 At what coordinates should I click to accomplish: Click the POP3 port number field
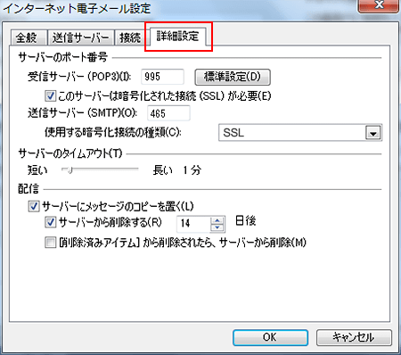coord(162,77)
